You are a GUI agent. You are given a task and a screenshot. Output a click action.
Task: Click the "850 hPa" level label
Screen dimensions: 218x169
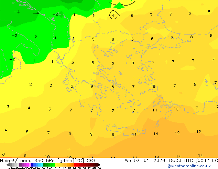click(x=44, y=161)
